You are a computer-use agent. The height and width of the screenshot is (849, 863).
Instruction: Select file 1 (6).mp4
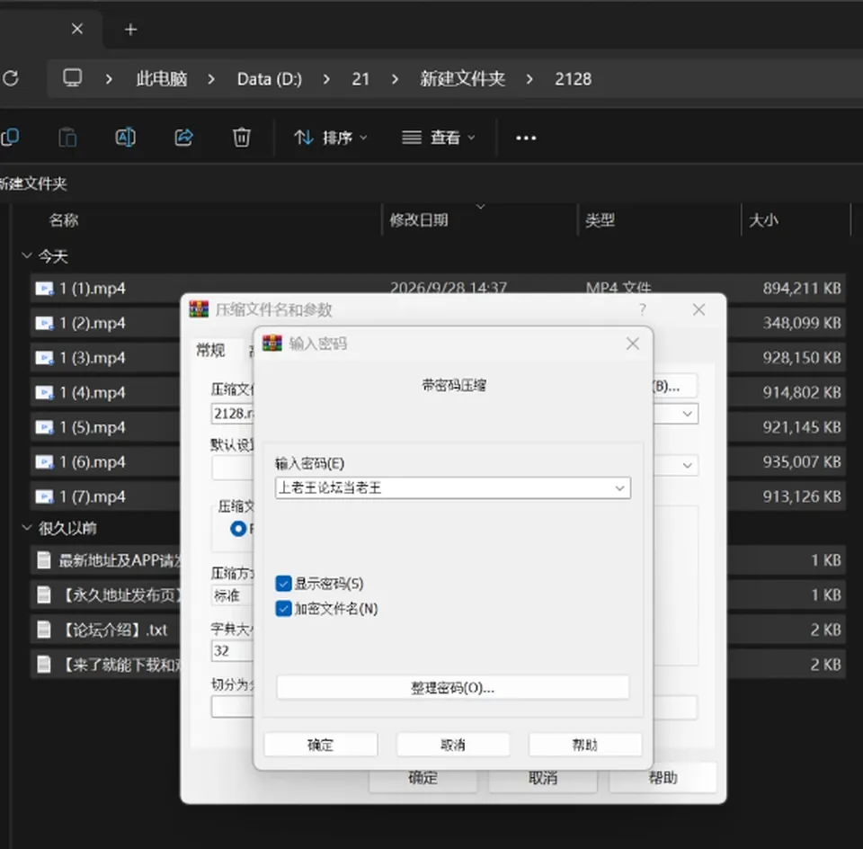coord(93,462)
